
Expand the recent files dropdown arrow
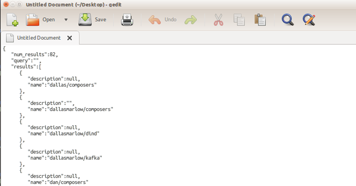[66, 20]
